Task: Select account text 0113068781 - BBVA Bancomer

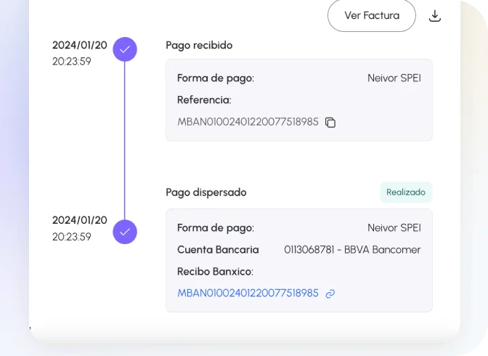Action: 352,249
